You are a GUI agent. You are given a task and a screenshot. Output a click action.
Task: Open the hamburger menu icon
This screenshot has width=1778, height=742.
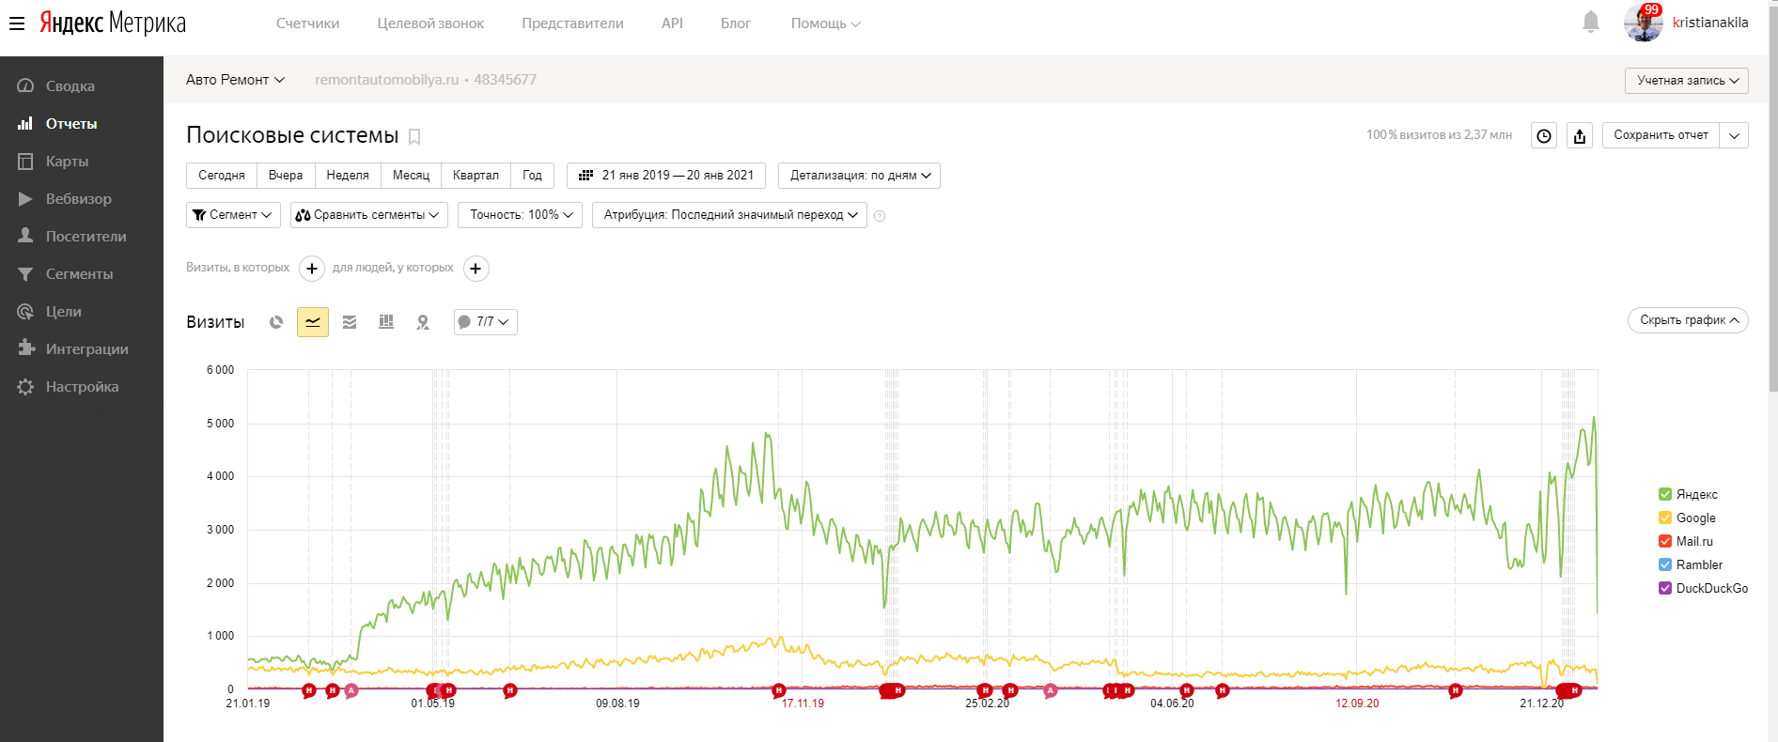click(17, 23)
